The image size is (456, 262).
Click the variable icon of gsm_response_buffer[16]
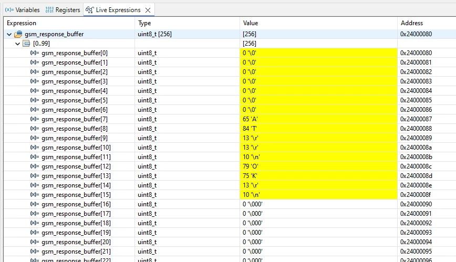35,204
